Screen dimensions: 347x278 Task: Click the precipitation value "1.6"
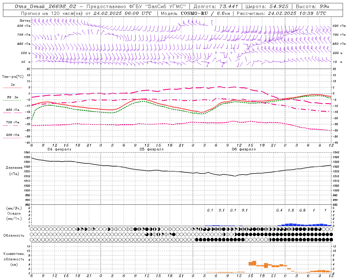click(x=291, y=210)
